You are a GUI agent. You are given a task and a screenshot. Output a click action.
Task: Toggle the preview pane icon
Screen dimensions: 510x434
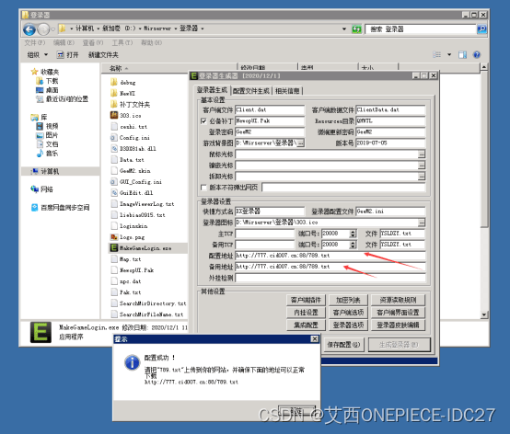point(462,55)
